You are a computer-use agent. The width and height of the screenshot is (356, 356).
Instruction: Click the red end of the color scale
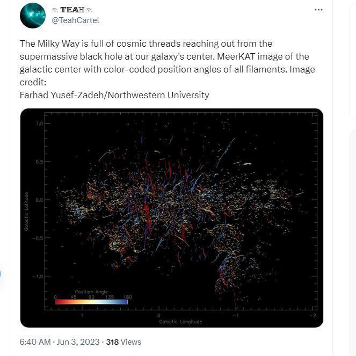click(x=58, y=302)
